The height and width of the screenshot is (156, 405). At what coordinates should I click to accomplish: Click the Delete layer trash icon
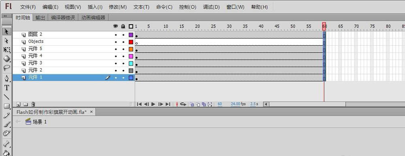33,104
